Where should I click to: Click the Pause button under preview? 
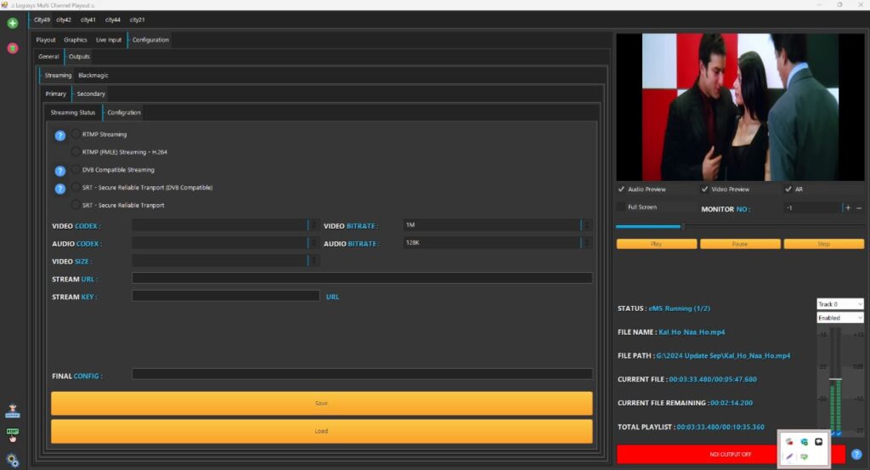[x=740, y=244]
